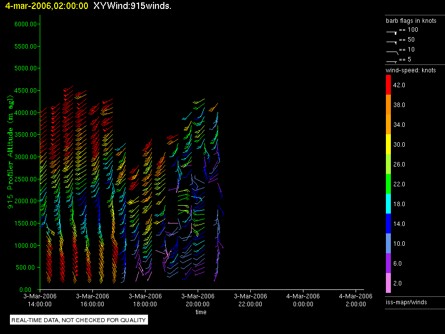The image size is (445, 334).
Task: Click the 4-Mar-2006 0:00:00 time axis tick
Action: [x=302, y=300]
